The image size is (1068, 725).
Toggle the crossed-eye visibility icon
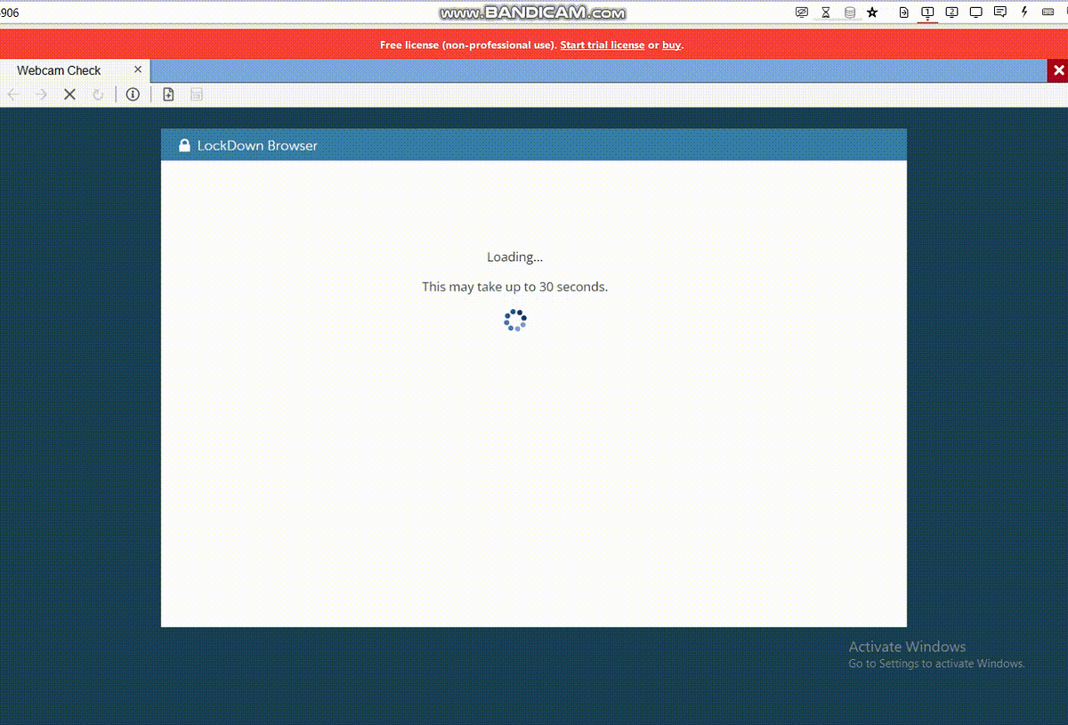click(x=802, y=12)
